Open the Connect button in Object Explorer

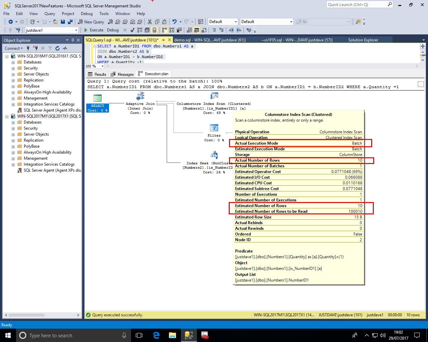tap(13, 48)
